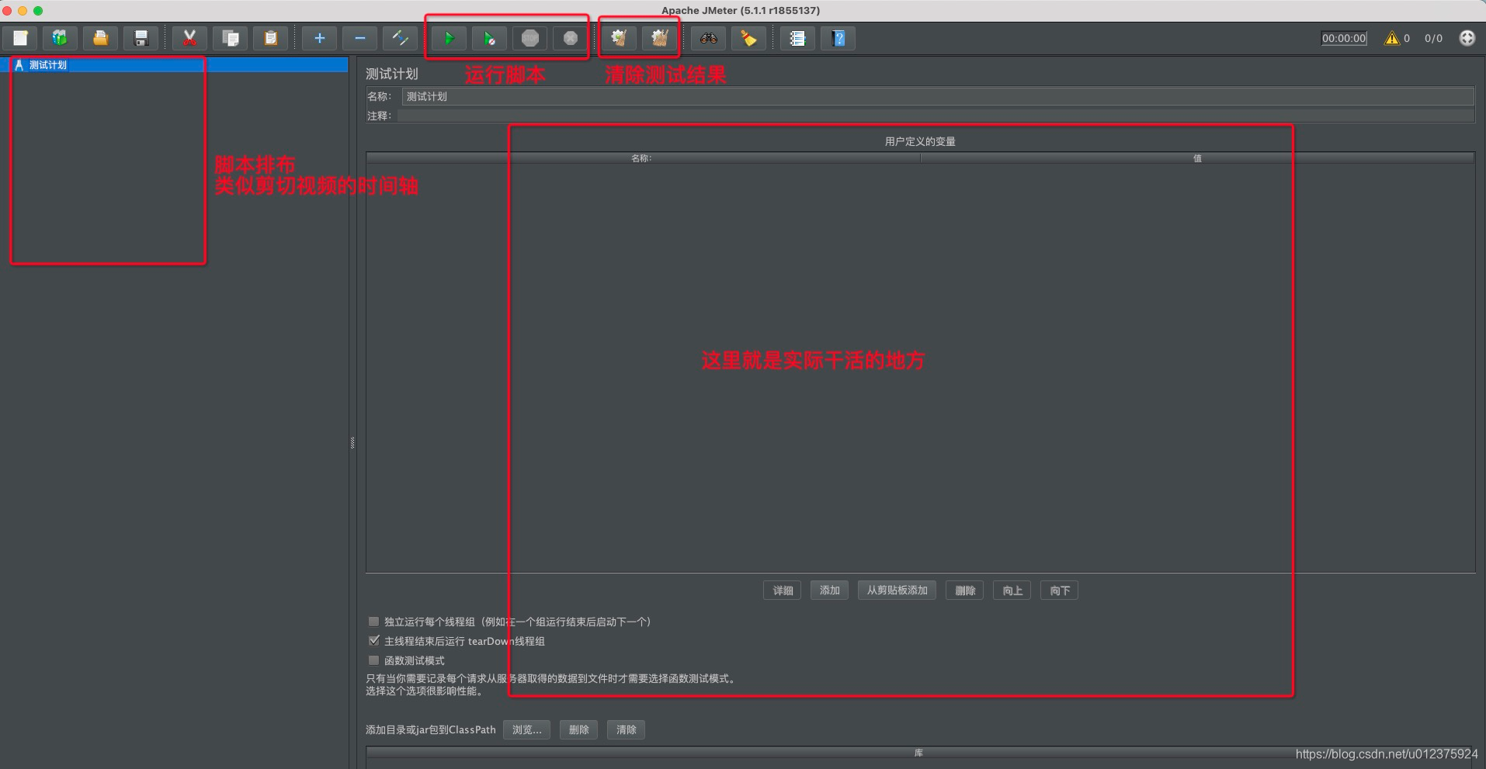
Task: Click the 值 column header
Action: (1197, 158)
